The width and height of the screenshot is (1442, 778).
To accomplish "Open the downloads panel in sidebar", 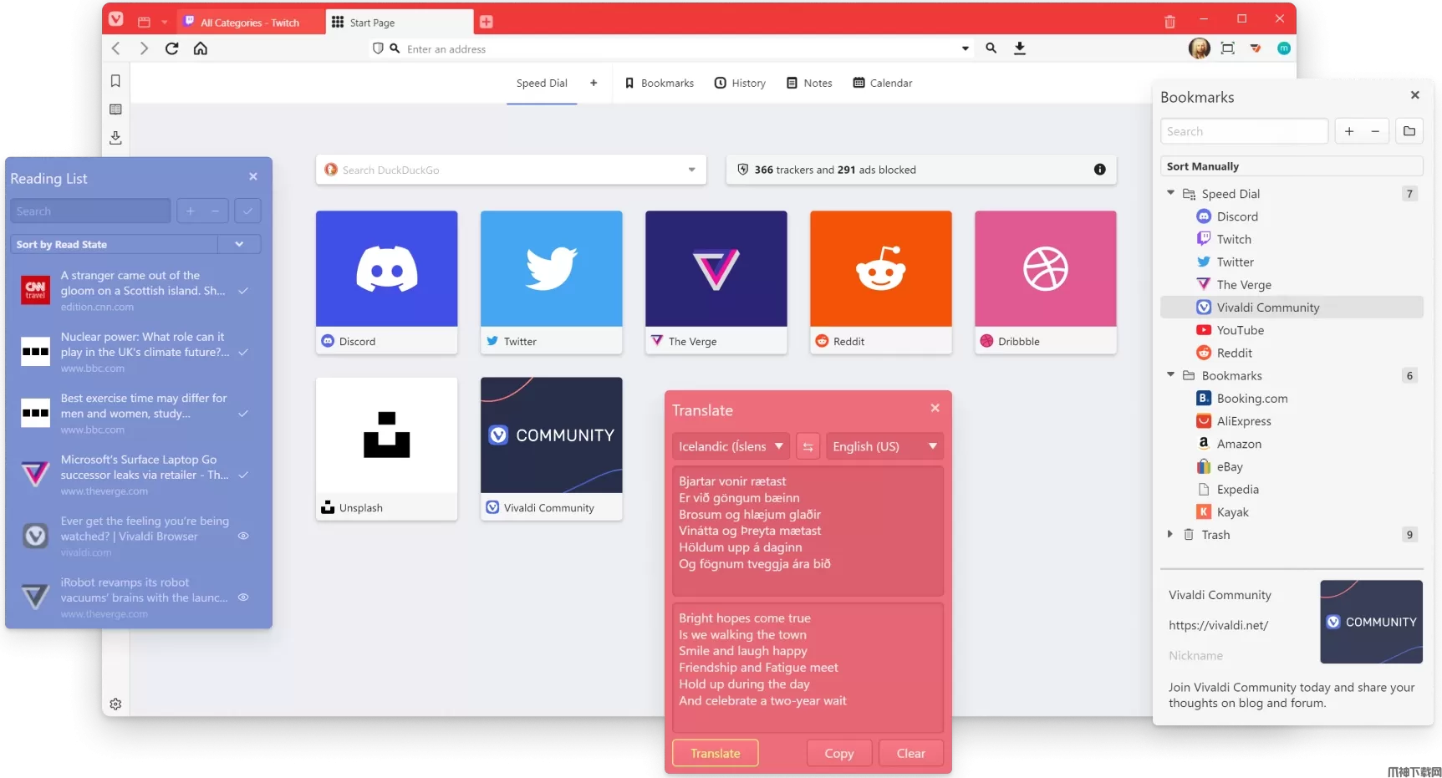I will (115, 138).
